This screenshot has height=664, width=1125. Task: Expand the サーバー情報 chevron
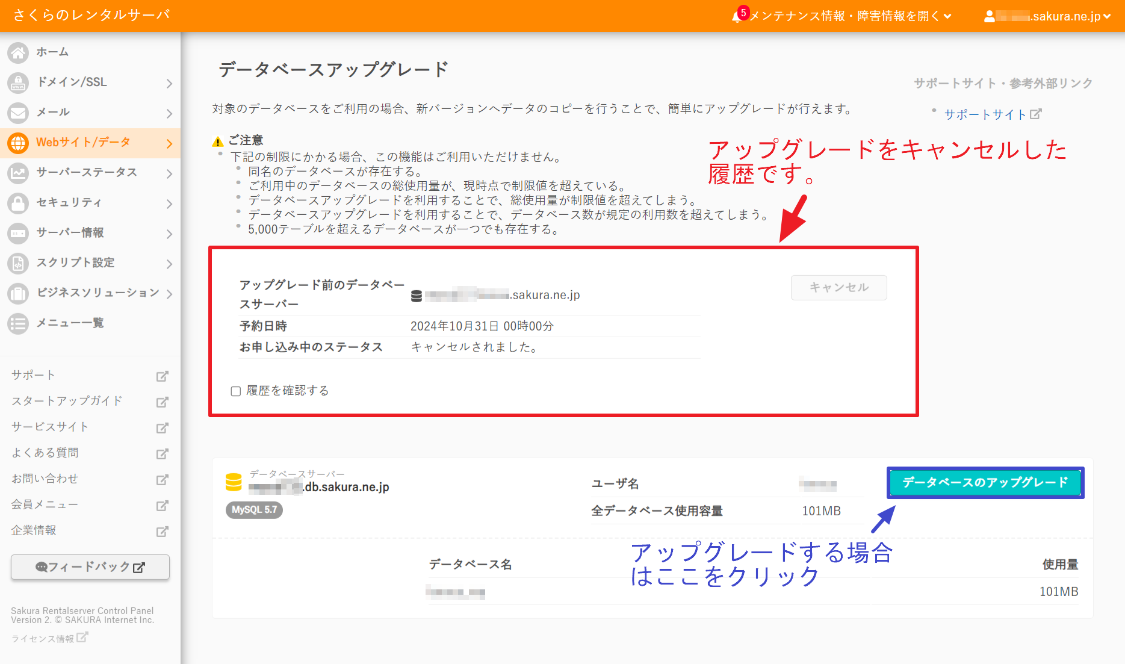tap(169, 234)
